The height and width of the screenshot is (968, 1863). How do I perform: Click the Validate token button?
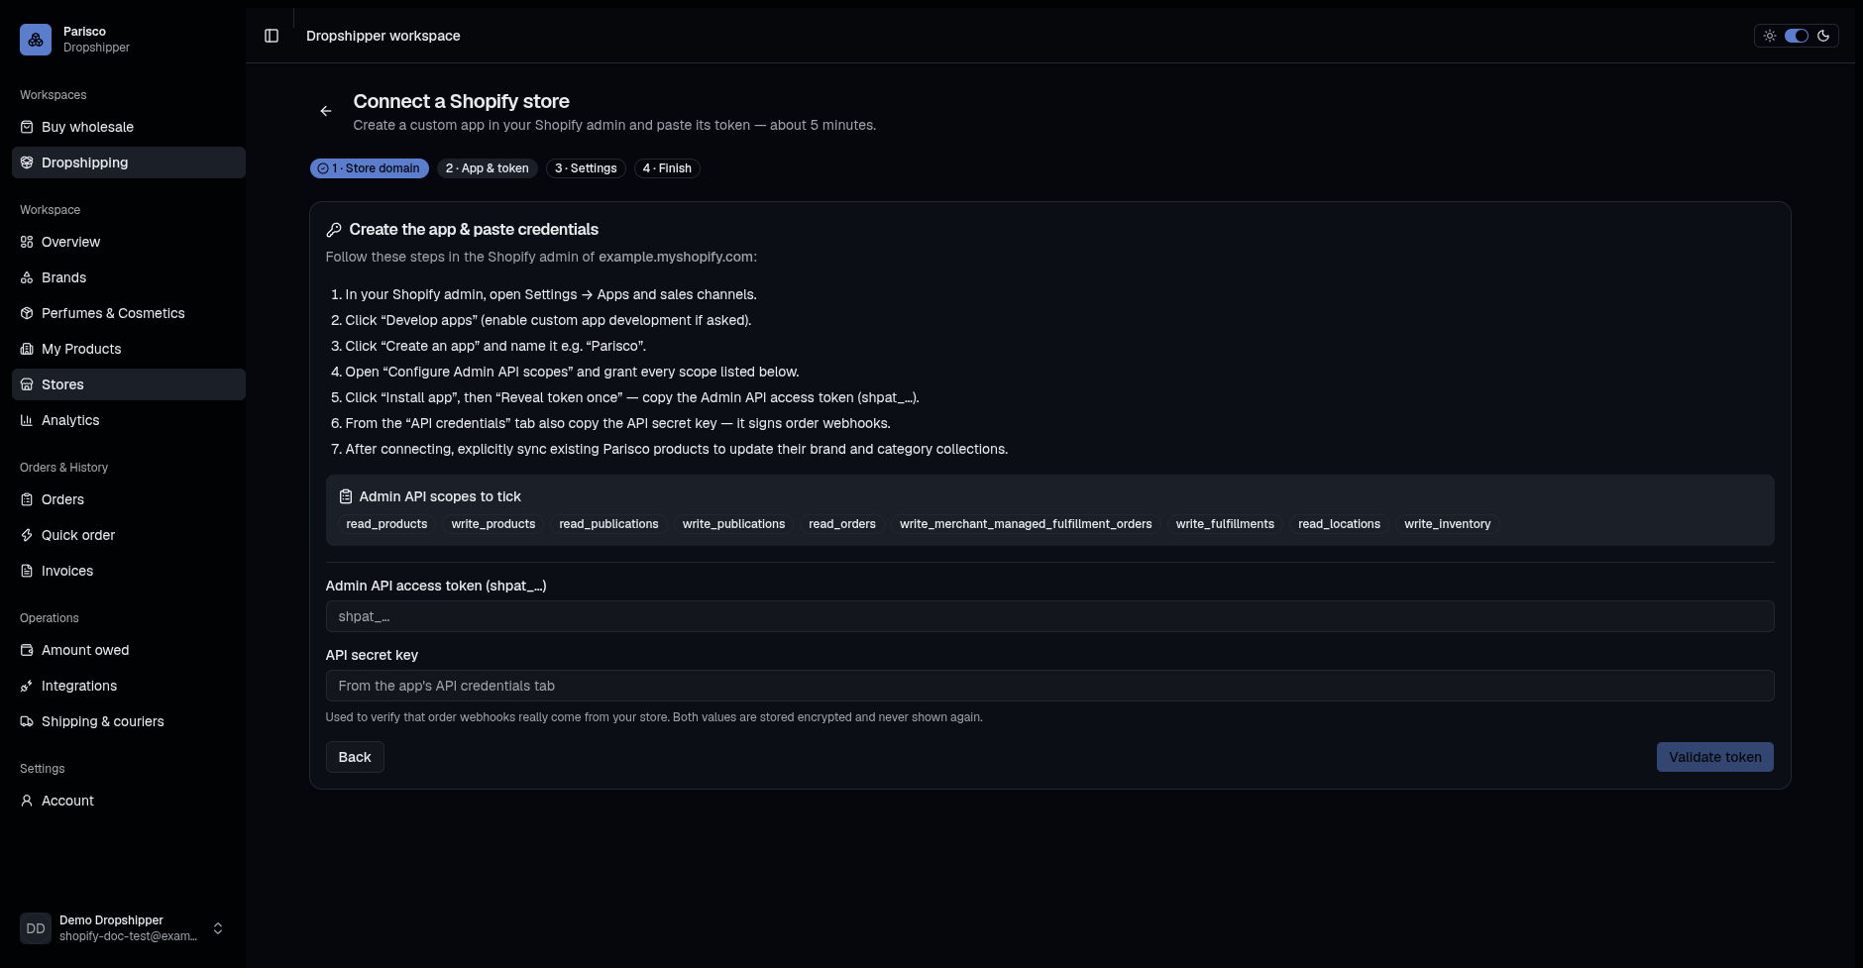[x=1715, y=757]
